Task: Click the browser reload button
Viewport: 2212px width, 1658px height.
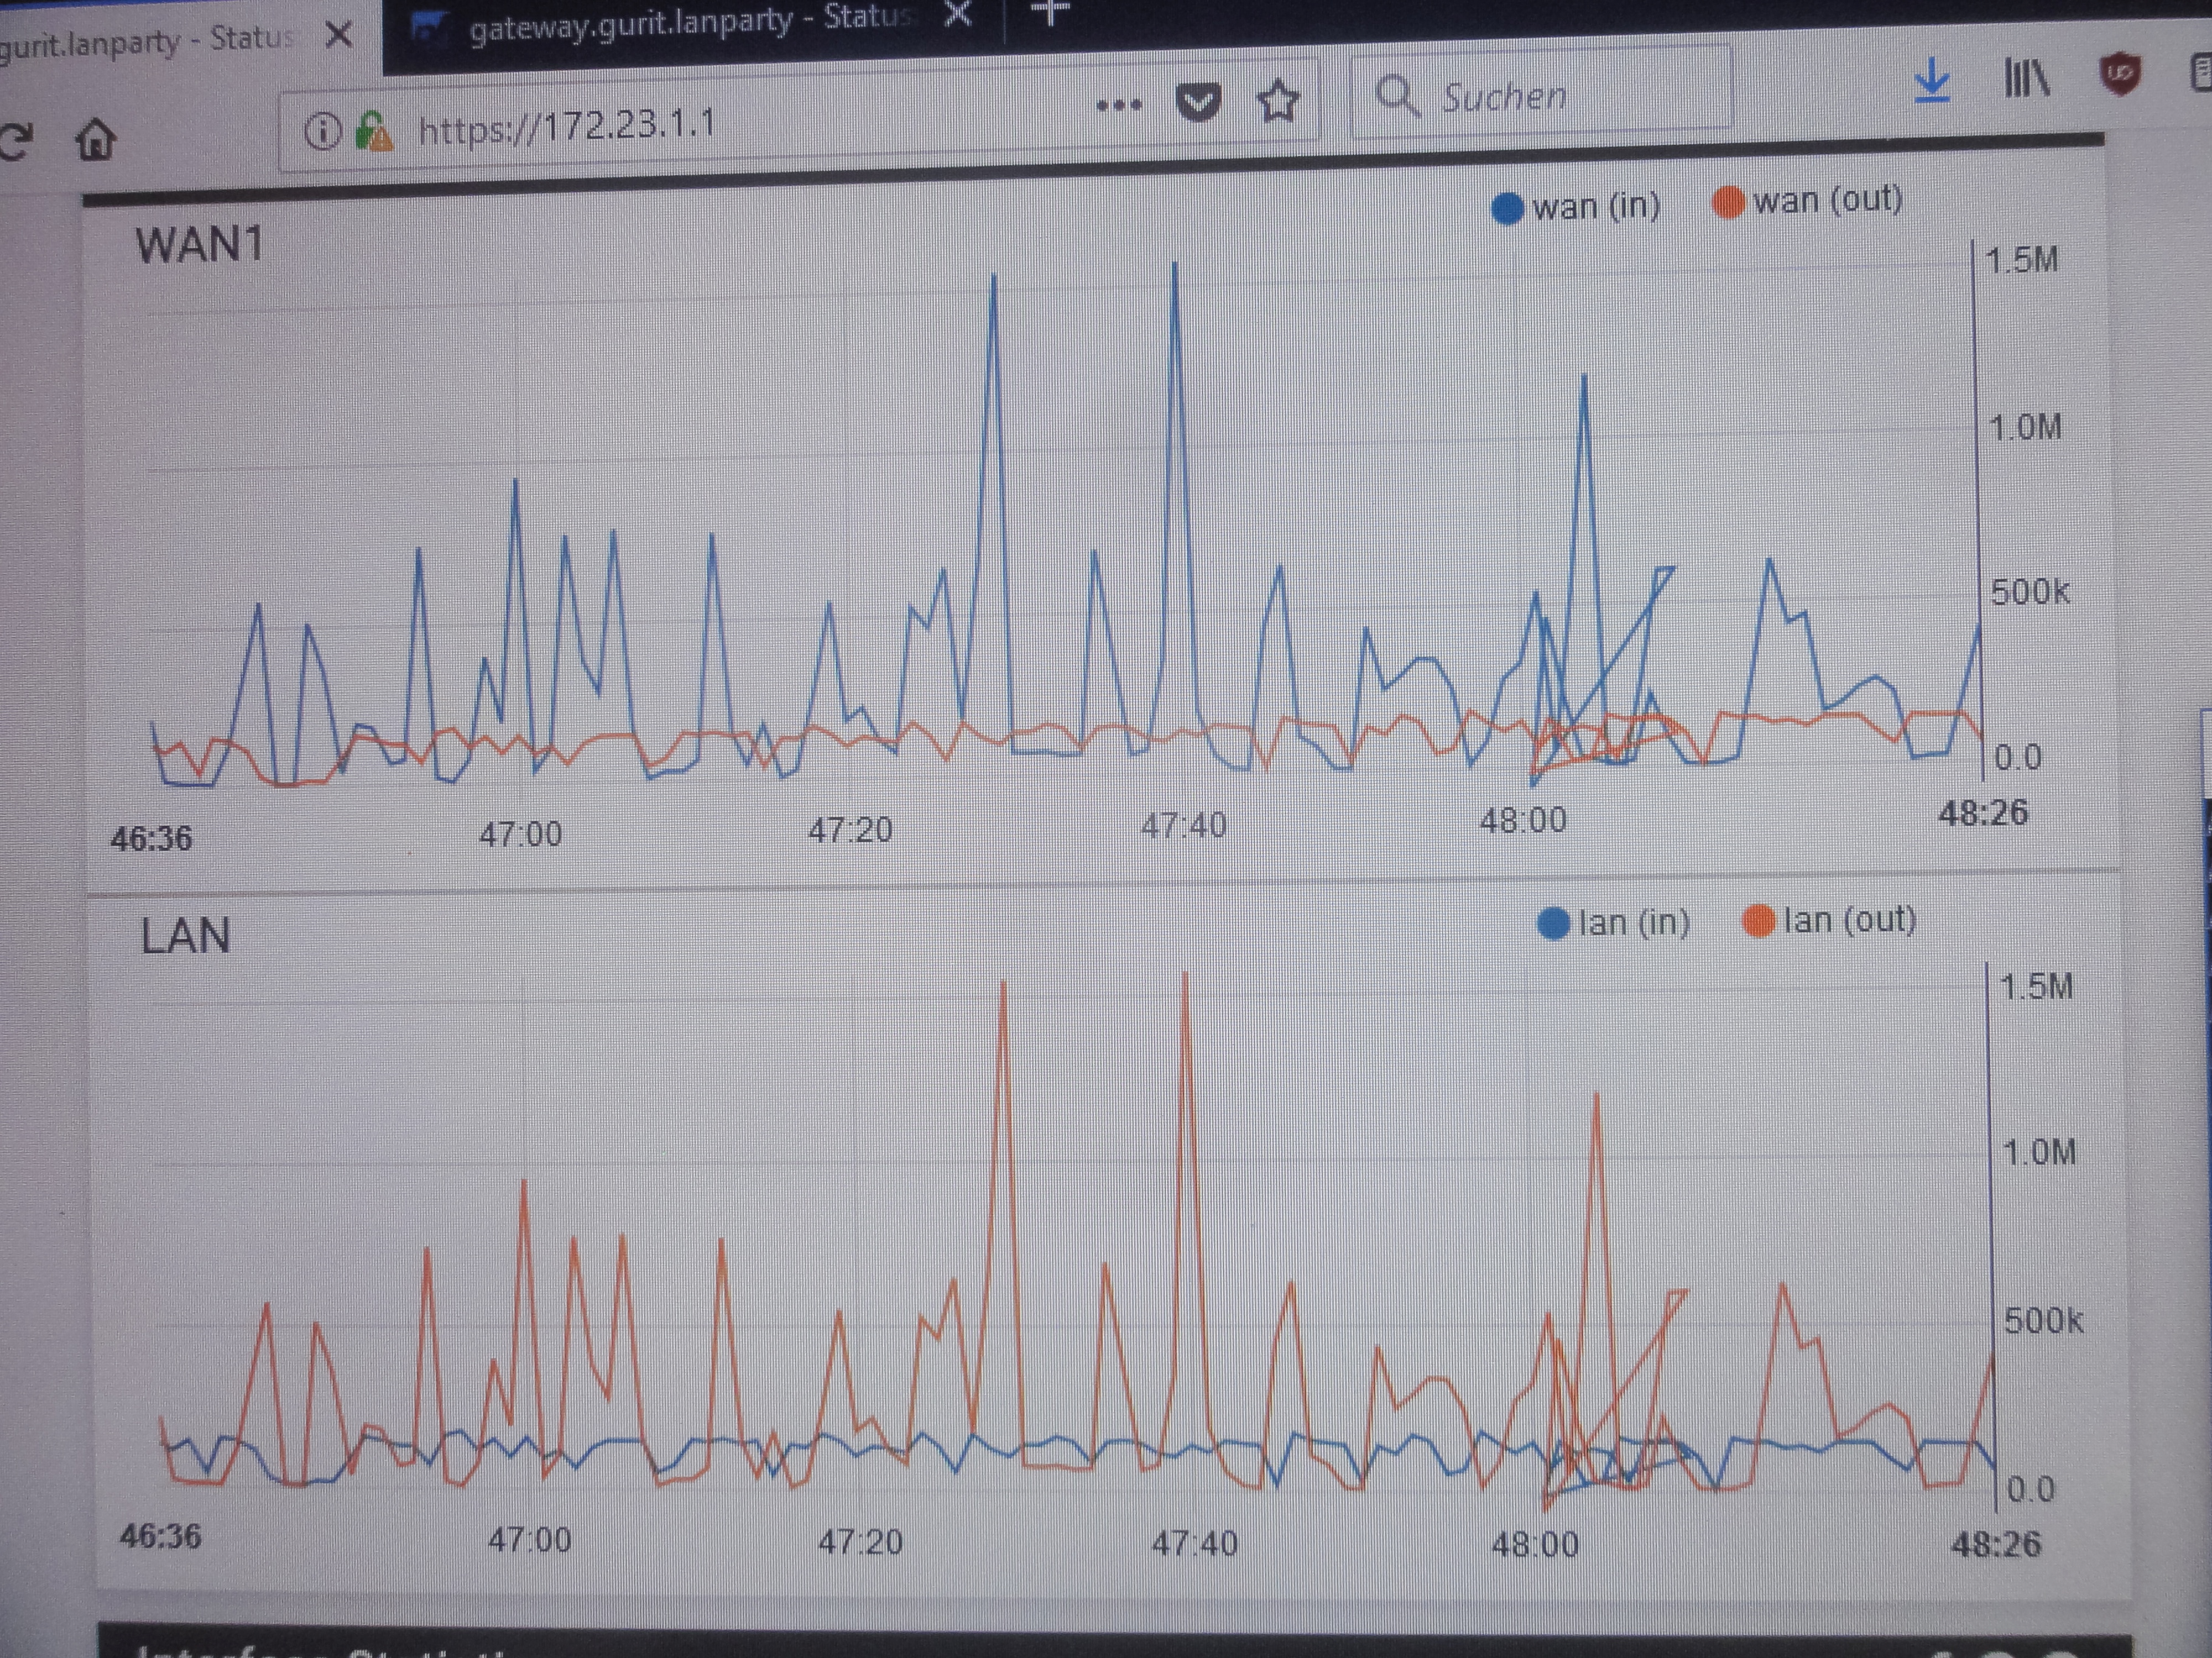Action: tap(14, 142)
